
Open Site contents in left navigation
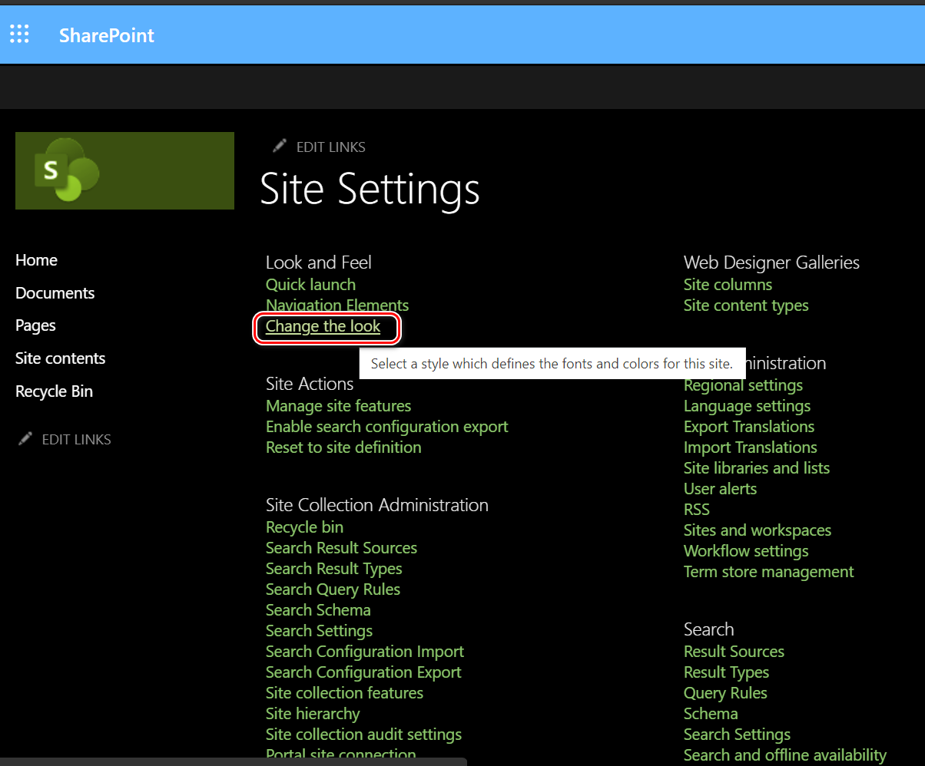[60, 358]
